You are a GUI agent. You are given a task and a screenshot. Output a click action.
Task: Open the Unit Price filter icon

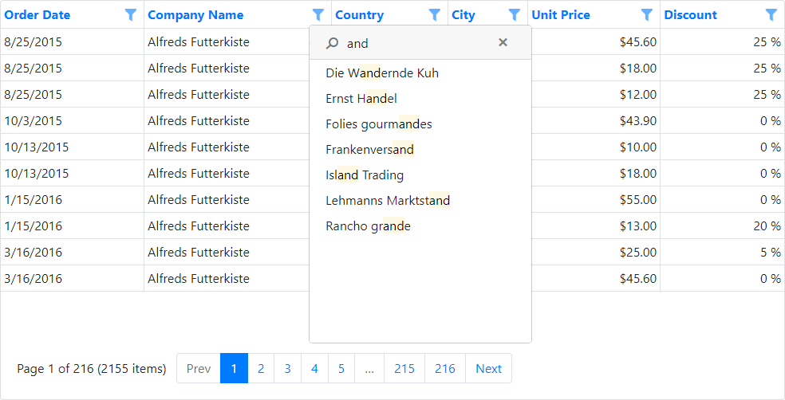(x=647, y=15)
